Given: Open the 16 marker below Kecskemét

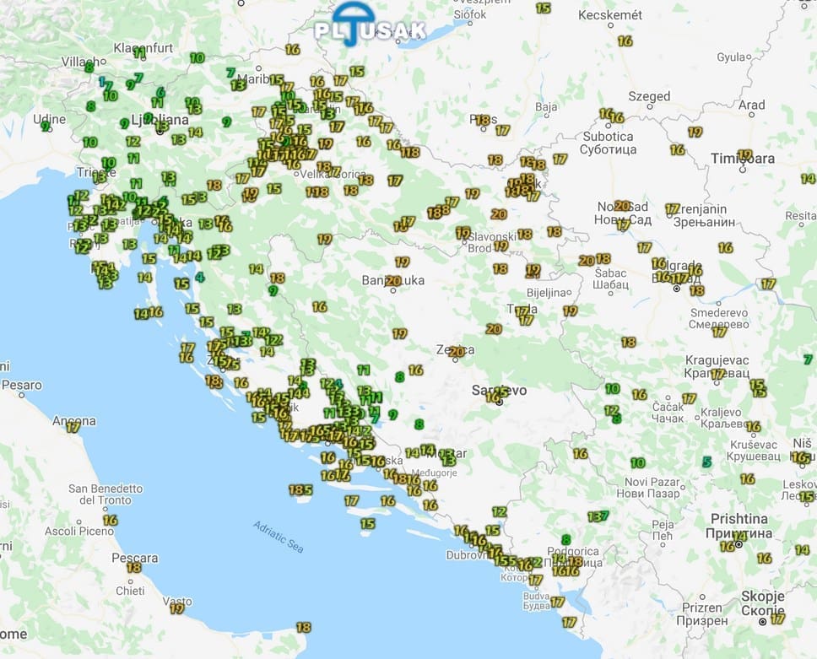Looking at the screenshot, I should [x=625, y=41].
